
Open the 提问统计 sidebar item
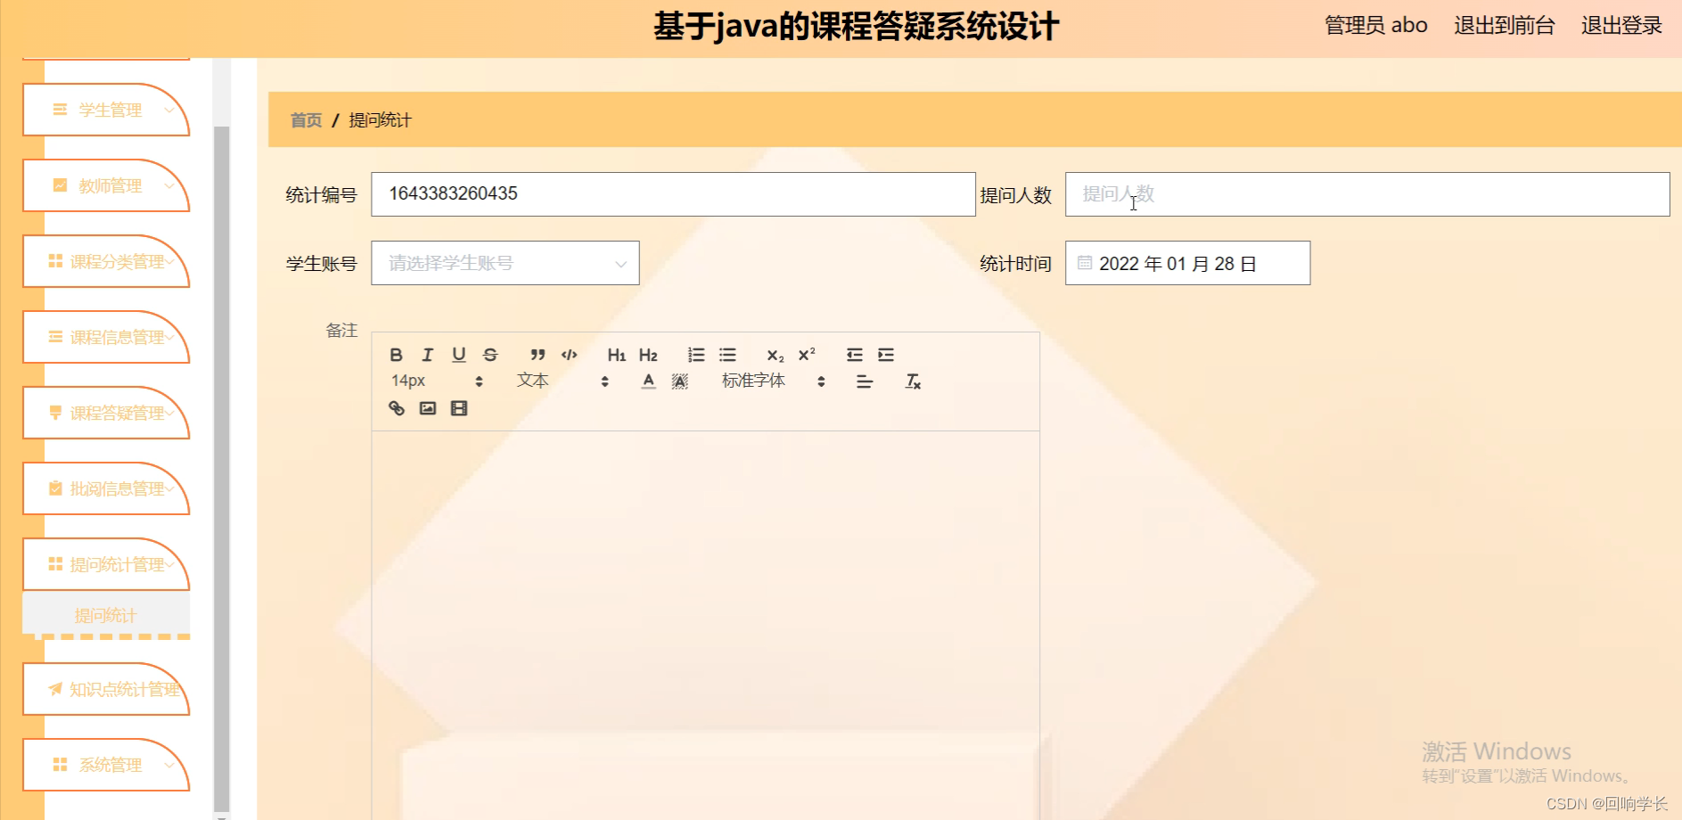tap(105, 614)
